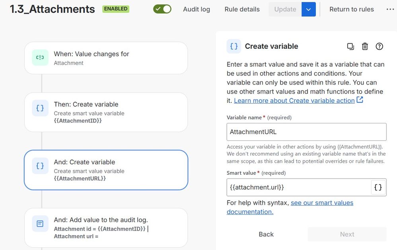Screen dimensions: 397x250
Task: Expand the Update button dropdown arrow
Action: point(309,9)
